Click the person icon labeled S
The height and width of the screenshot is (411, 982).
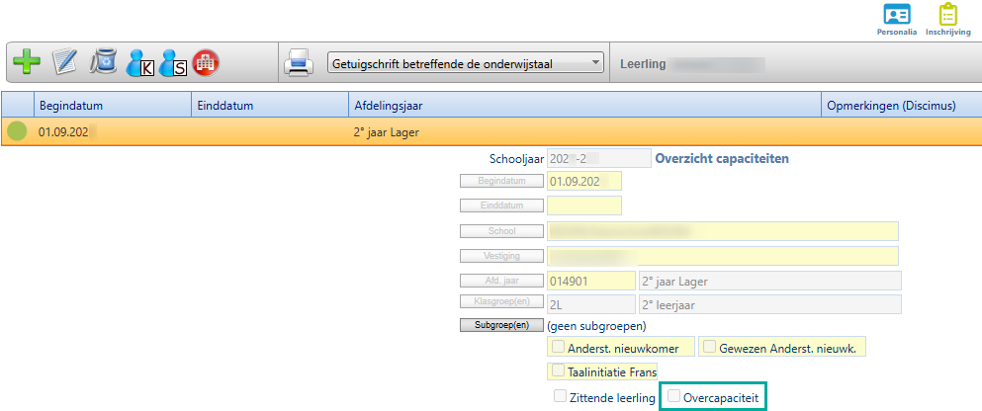172,64
